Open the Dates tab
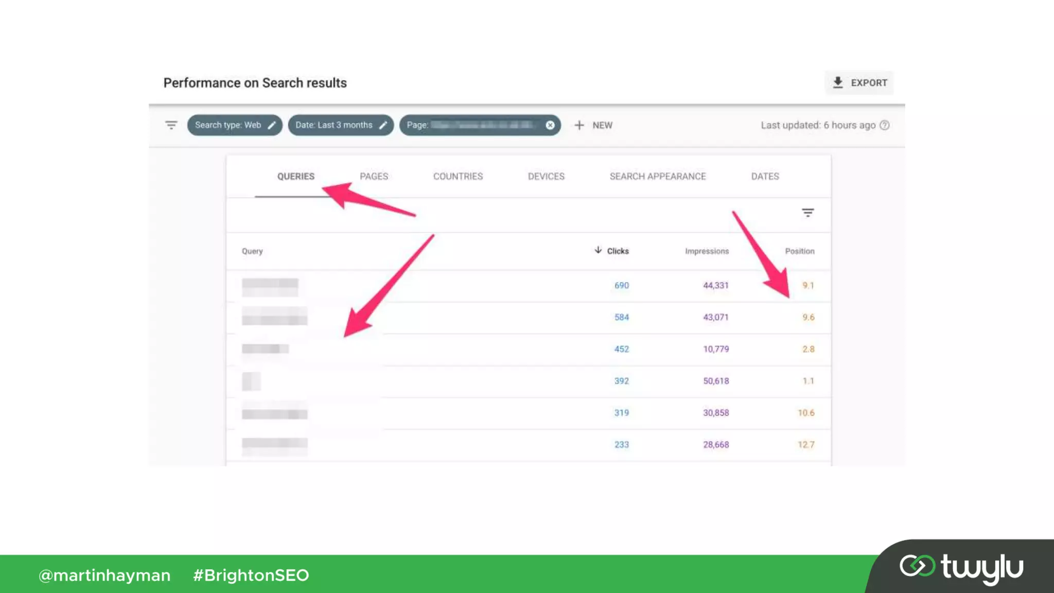This screenshot has width=1054, height=593. [765, 177]
